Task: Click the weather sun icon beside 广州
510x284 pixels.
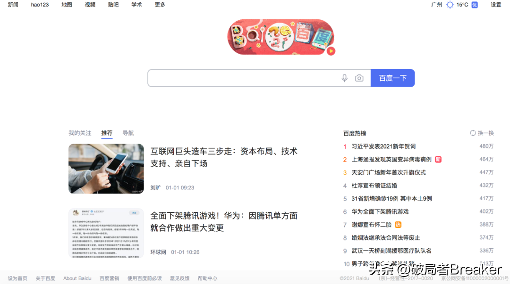Action: coord(450,5)
